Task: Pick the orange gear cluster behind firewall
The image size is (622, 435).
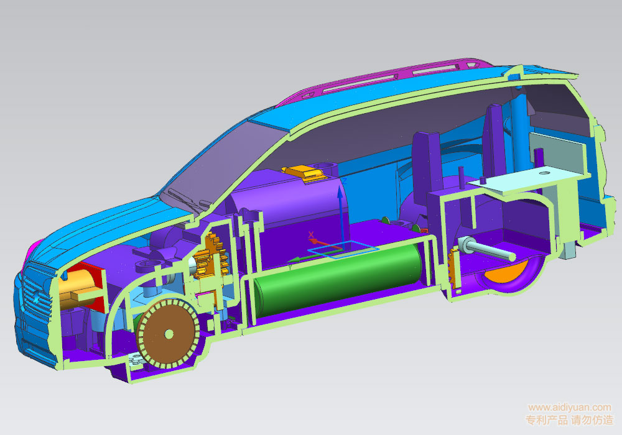Action: [x=210, y=258]
